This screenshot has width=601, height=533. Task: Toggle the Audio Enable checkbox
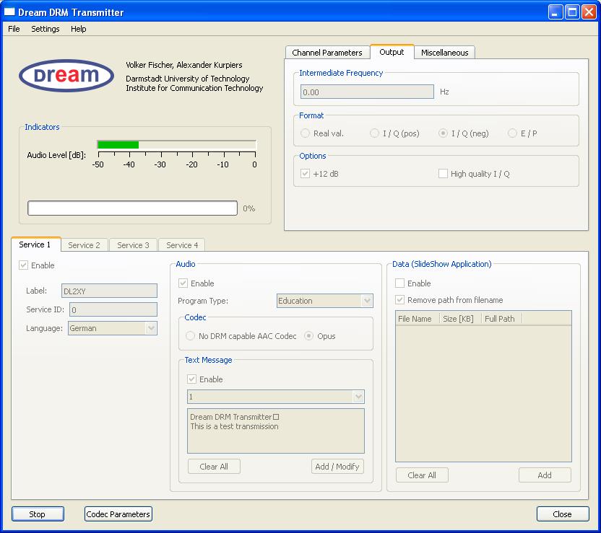[x=183, y=283]
